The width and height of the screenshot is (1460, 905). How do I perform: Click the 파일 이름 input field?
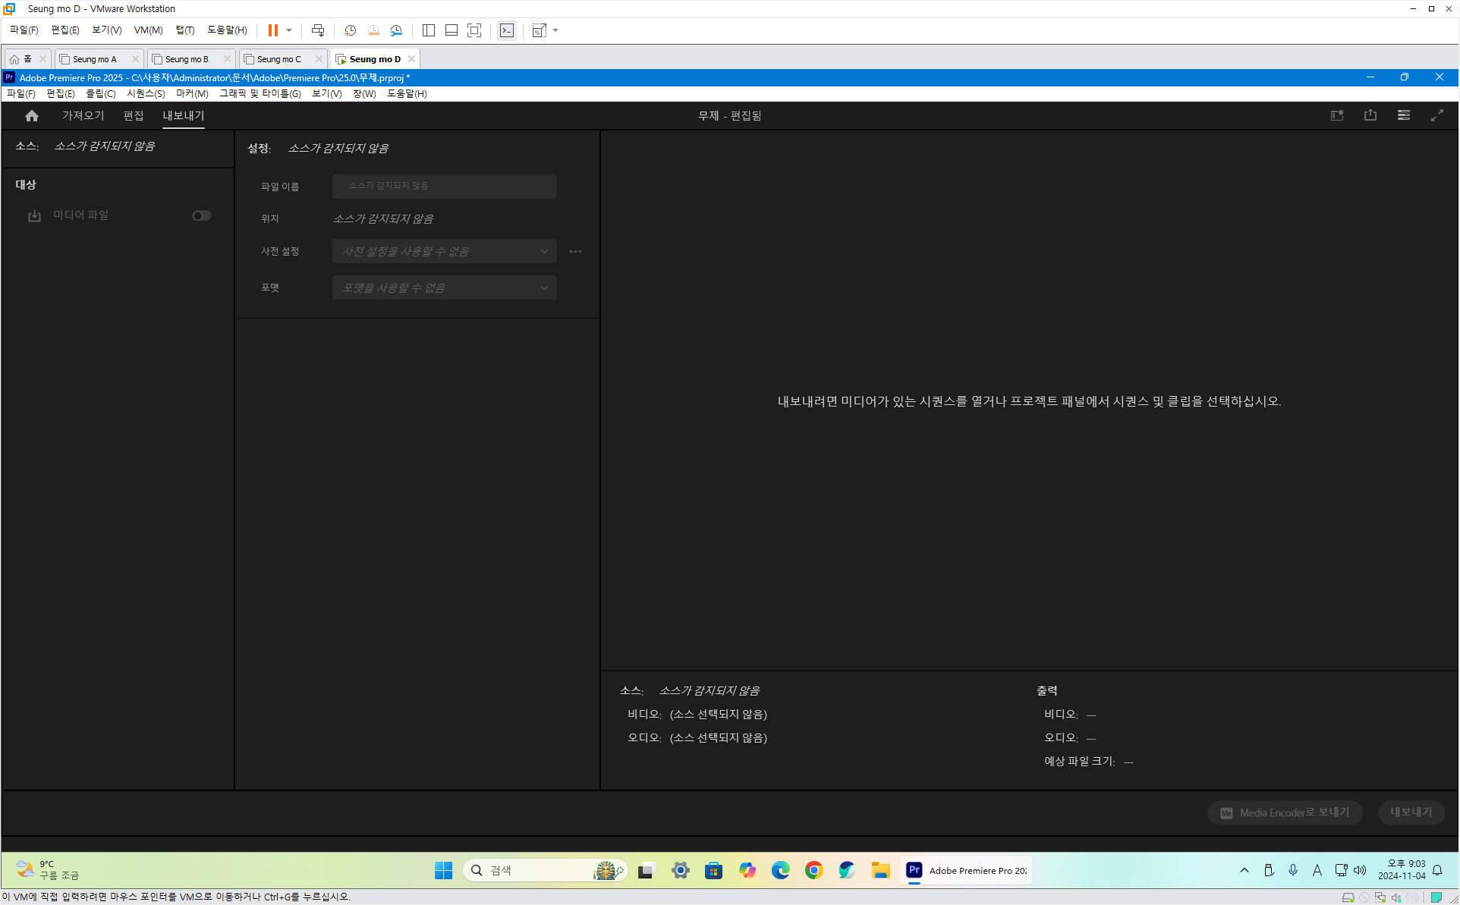[444, 186]
